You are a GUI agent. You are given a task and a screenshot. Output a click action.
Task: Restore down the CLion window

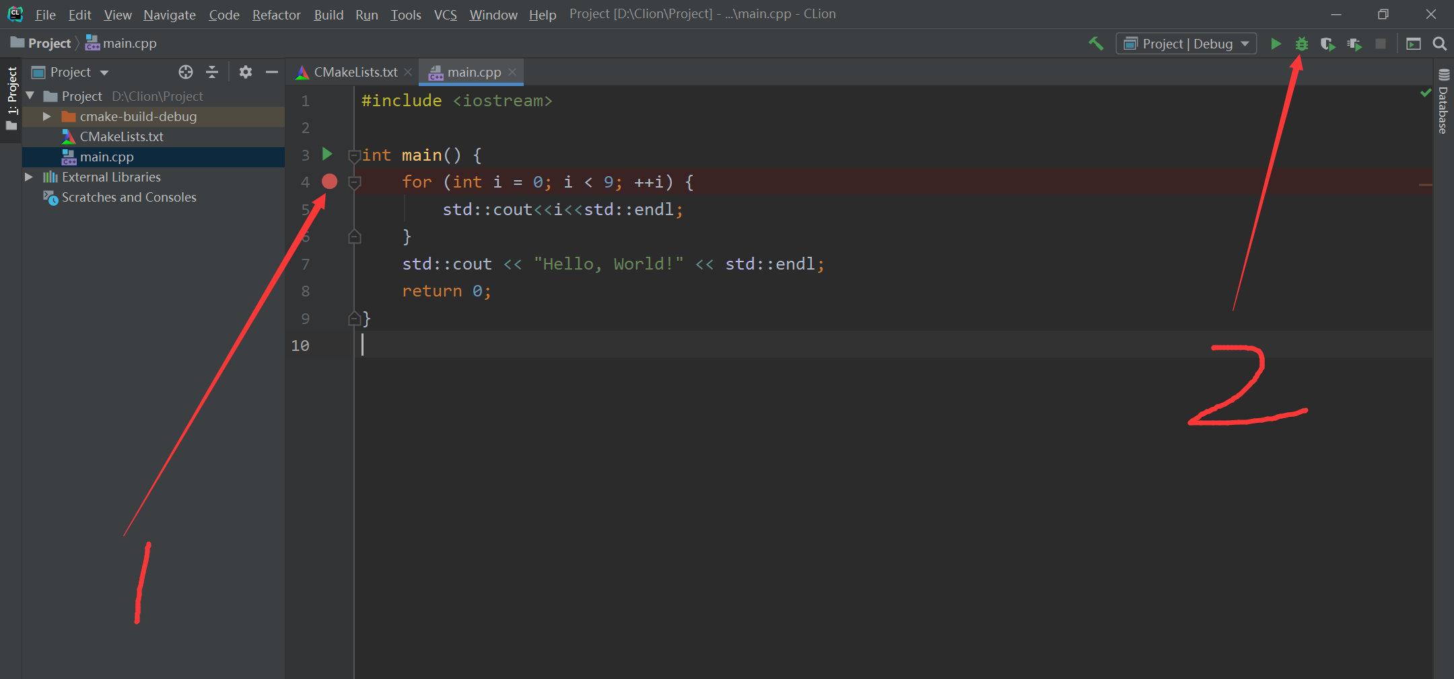(x=1383, y=14)
